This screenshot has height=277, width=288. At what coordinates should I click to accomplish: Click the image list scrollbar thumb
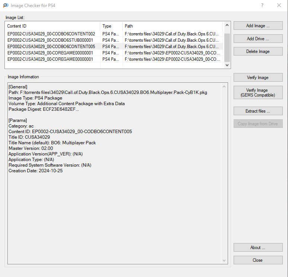point(227,48)
